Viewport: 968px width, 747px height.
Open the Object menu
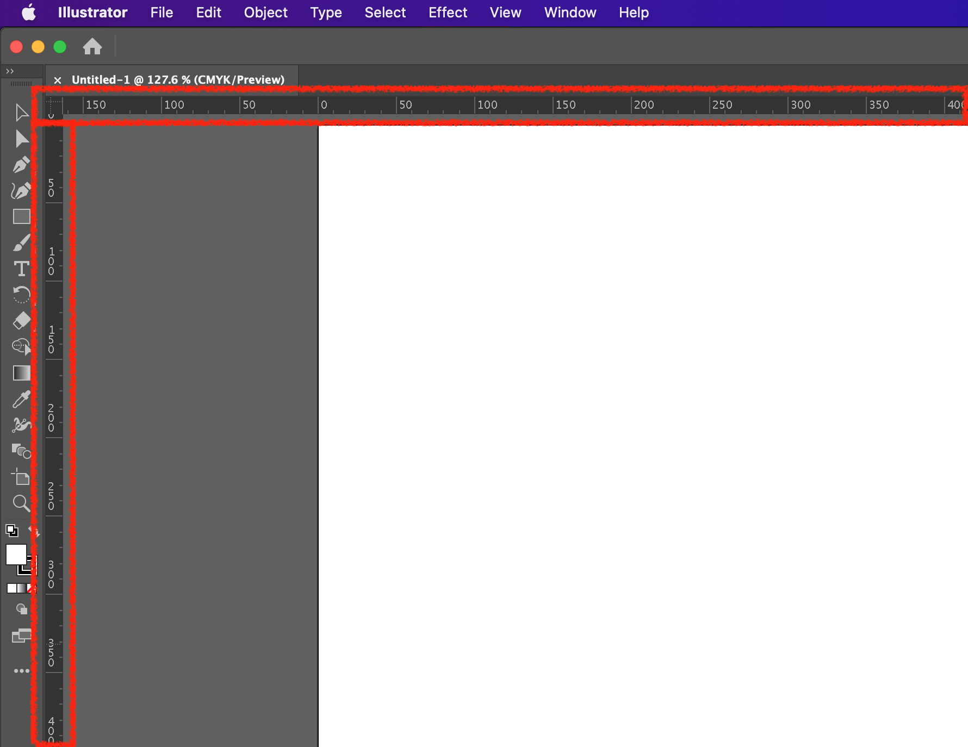pyautogui.click(x=265, y=12)
